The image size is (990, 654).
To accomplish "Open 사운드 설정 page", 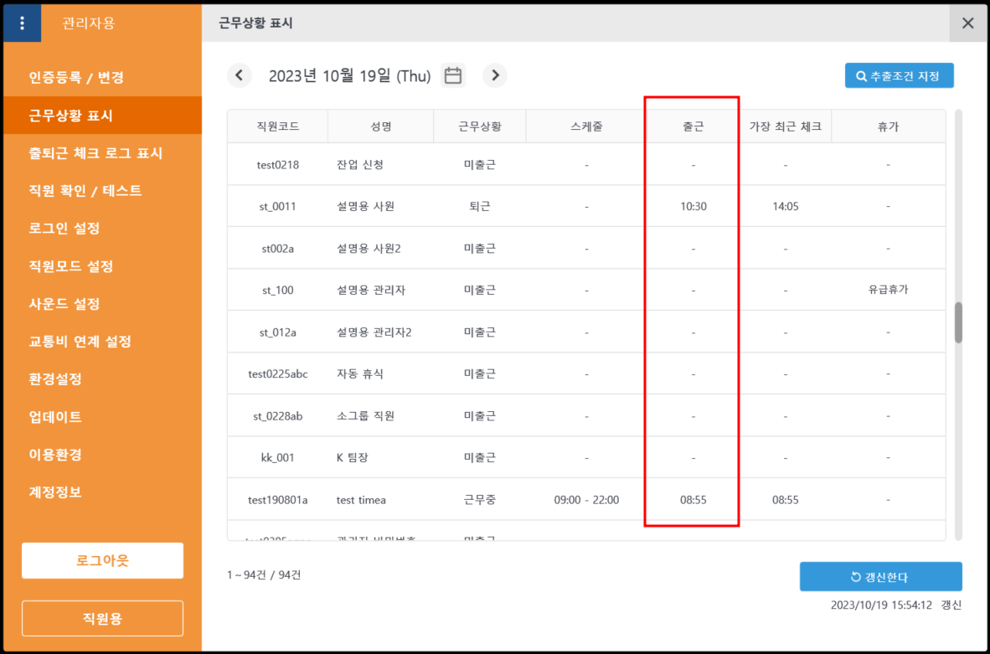I will [64, 304].
